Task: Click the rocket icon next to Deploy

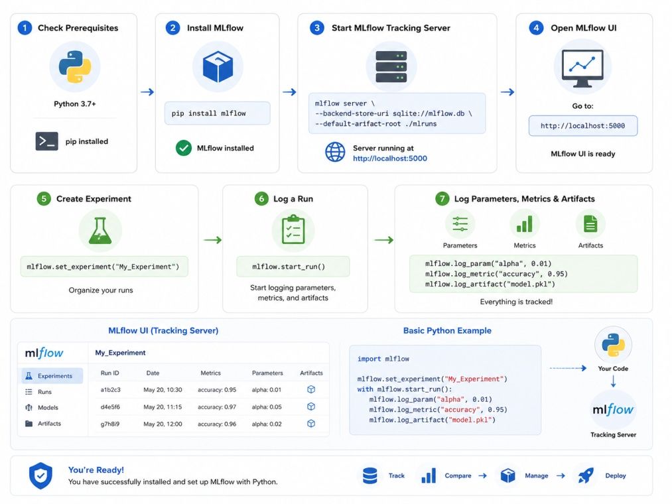Action: coord(586,475)
